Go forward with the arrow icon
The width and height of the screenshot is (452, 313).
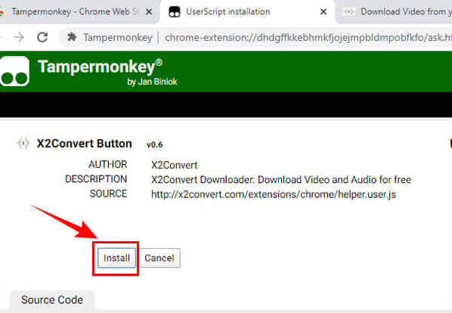(19, 37)
